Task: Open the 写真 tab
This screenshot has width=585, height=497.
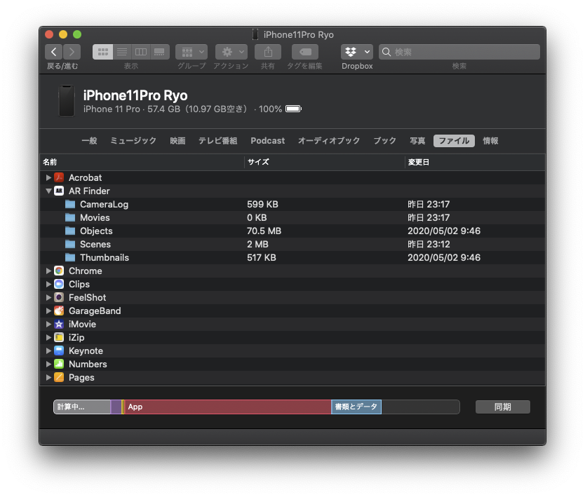Action: pos(417,141)
